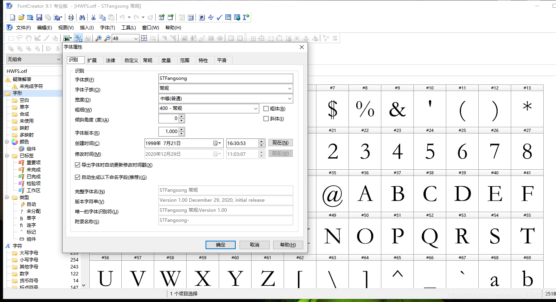
Task: Save the font with the floppy disk icon
Action: pos(39,17)
